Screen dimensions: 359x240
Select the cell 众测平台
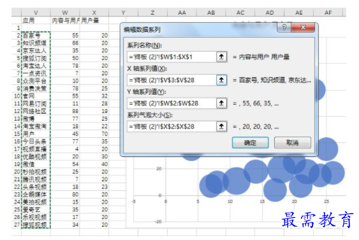tap(36, 81)
